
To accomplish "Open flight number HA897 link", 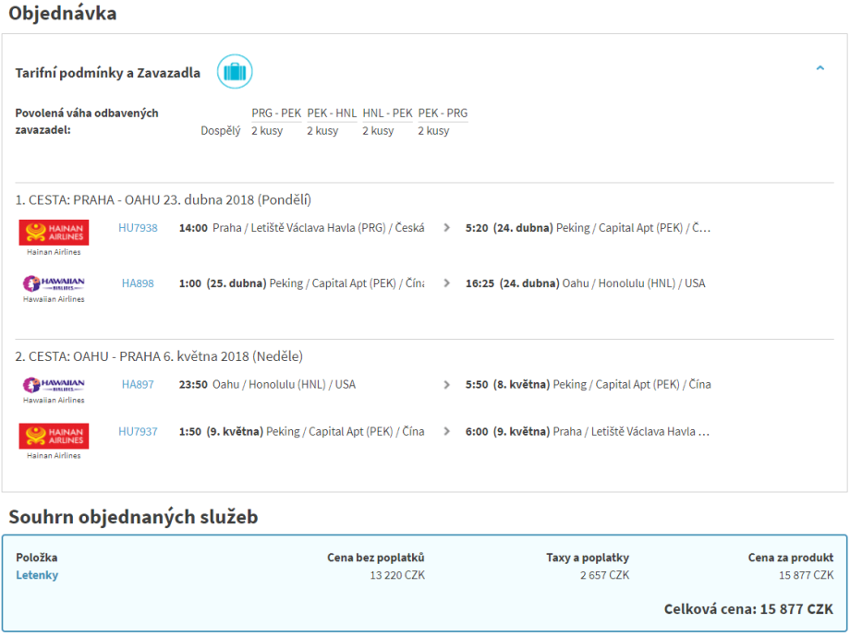I will point(138,385).
